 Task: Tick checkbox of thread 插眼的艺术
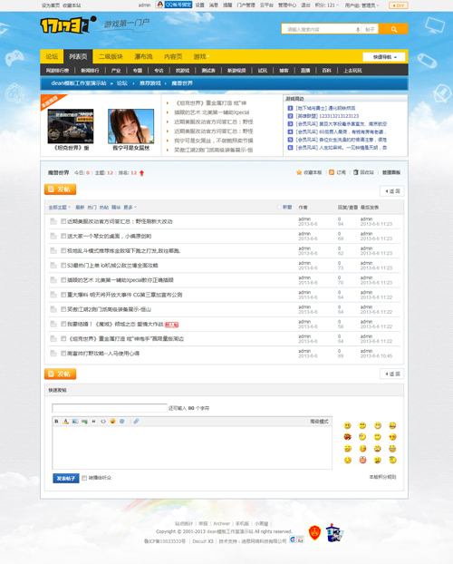[63, 280]
